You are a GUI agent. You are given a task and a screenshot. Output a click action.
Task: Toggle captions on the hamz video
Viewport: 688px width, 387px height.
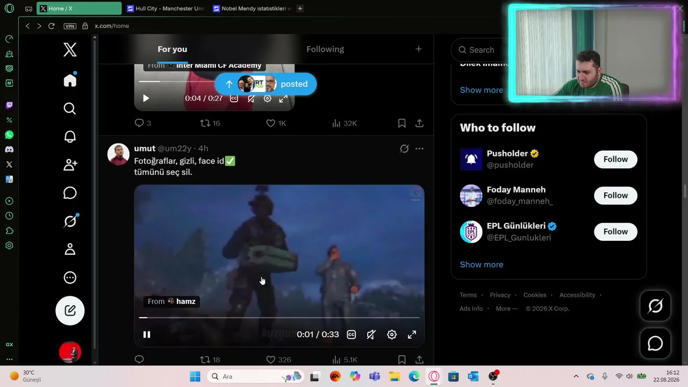(x=352, y=334)
